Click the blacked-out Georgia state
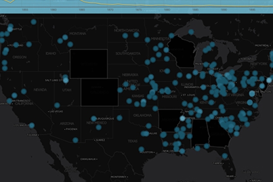 click(220, 134)
